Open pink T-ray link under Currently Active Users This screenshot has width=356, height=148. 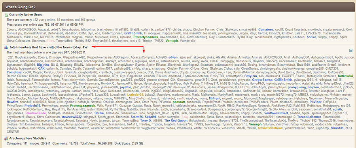pos(51,41)
